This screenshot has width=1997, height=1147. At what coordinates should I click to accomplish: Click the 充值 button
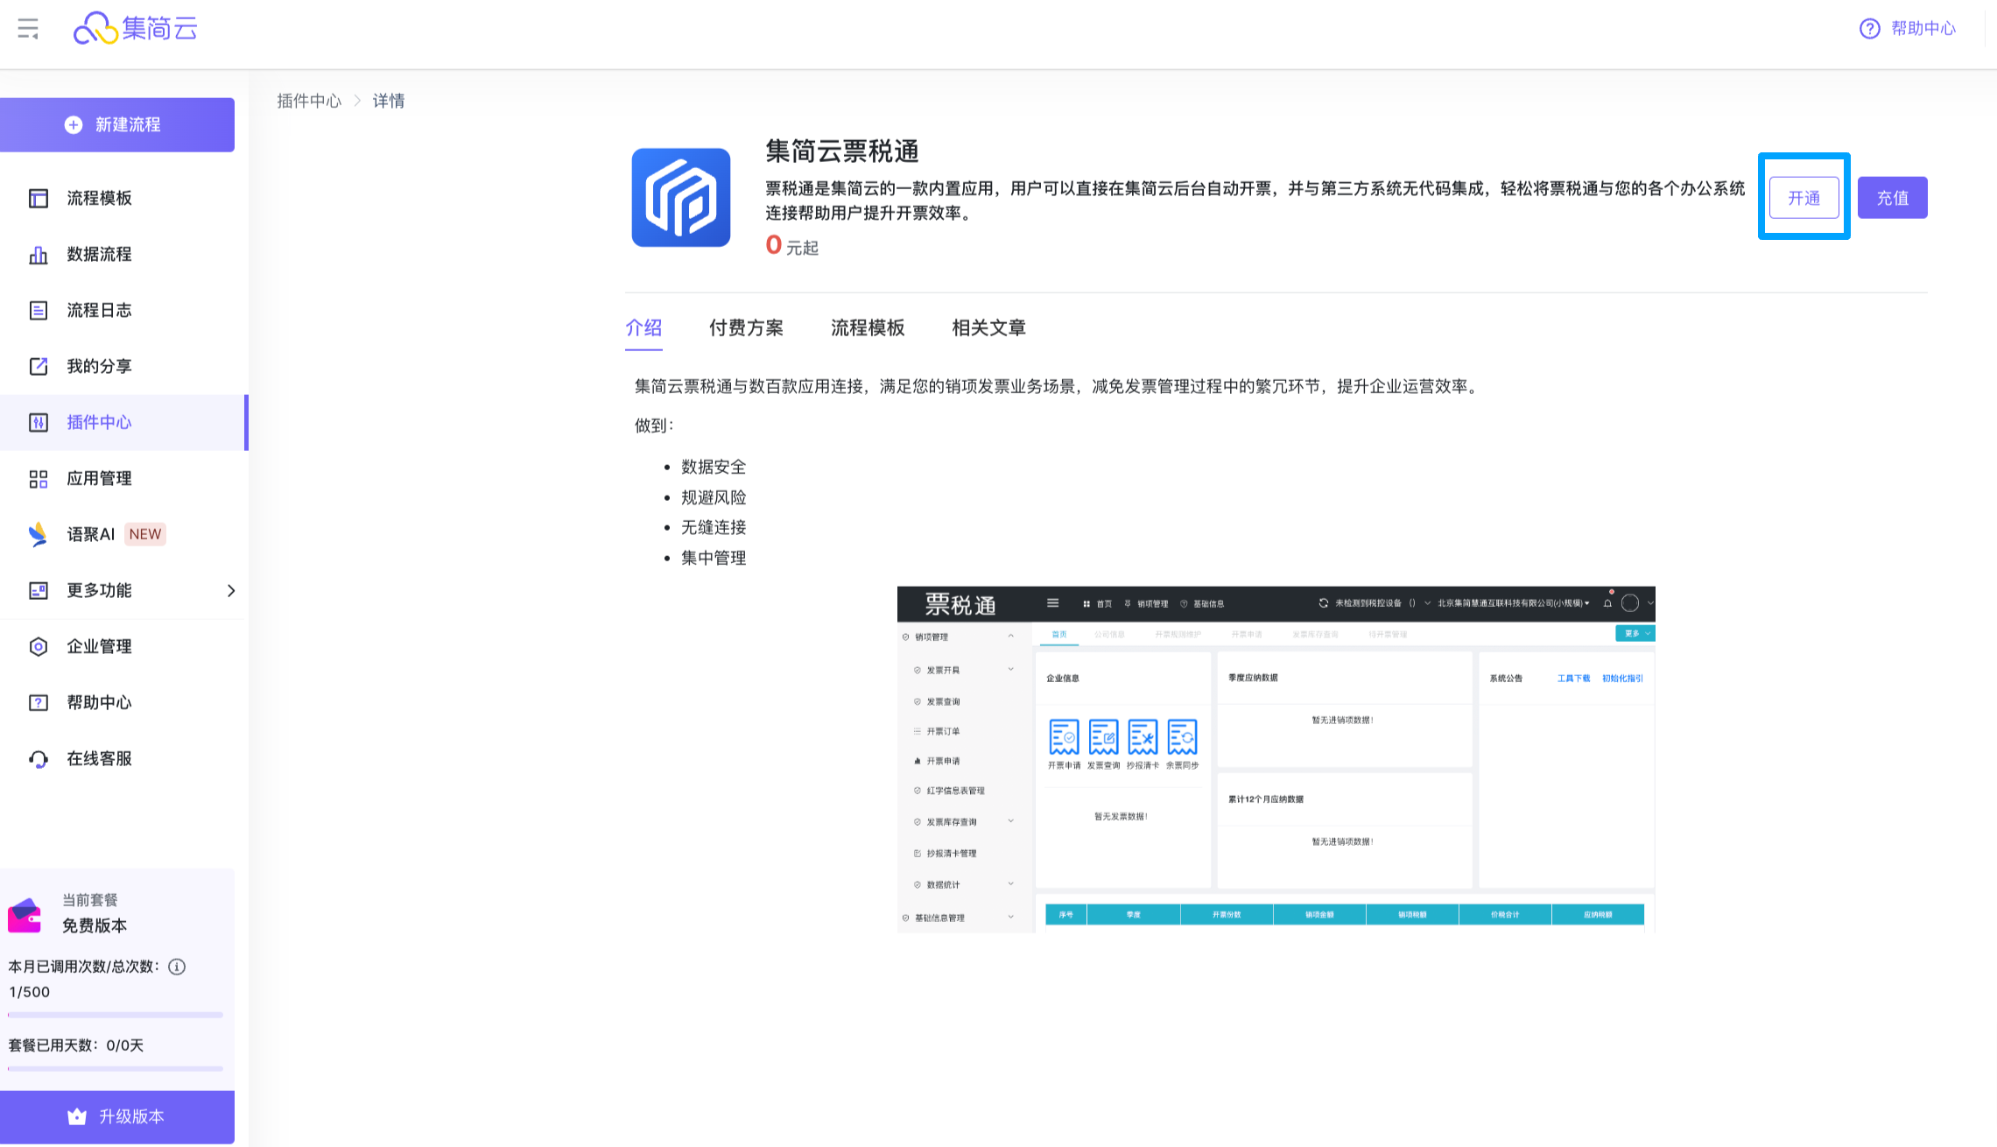tap(1892, 198)
